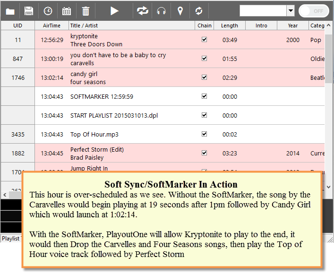Click the UID column header
The height and width of the screenshot is (274, 334).
17,26
